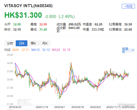This screenshot has width=137, height=110.
Task: Click date label 2020/4/1
Action: coord(60,107)
